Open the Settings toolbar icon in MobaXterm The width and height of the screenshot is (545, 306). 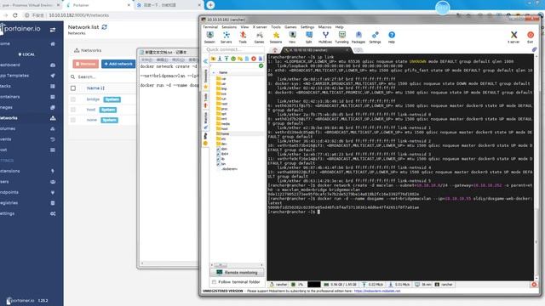[x=375, y=37]
